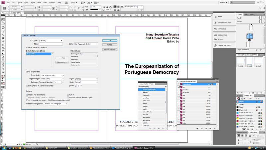The height and width of the screenshot is (150, 266).
Task: Select the Selection tool in the toolbox
Action: [3, 20]
